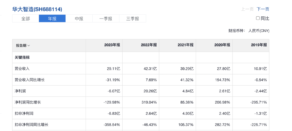Select the 2022年报 column header
This screenshot has height=131, width=292.
click(x=149, y=45)
